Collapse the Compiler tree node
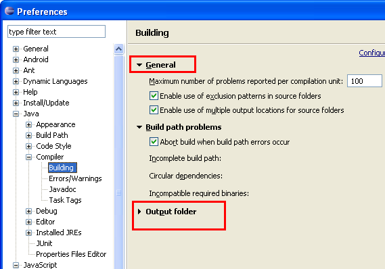385x269 pixels. 28,157
